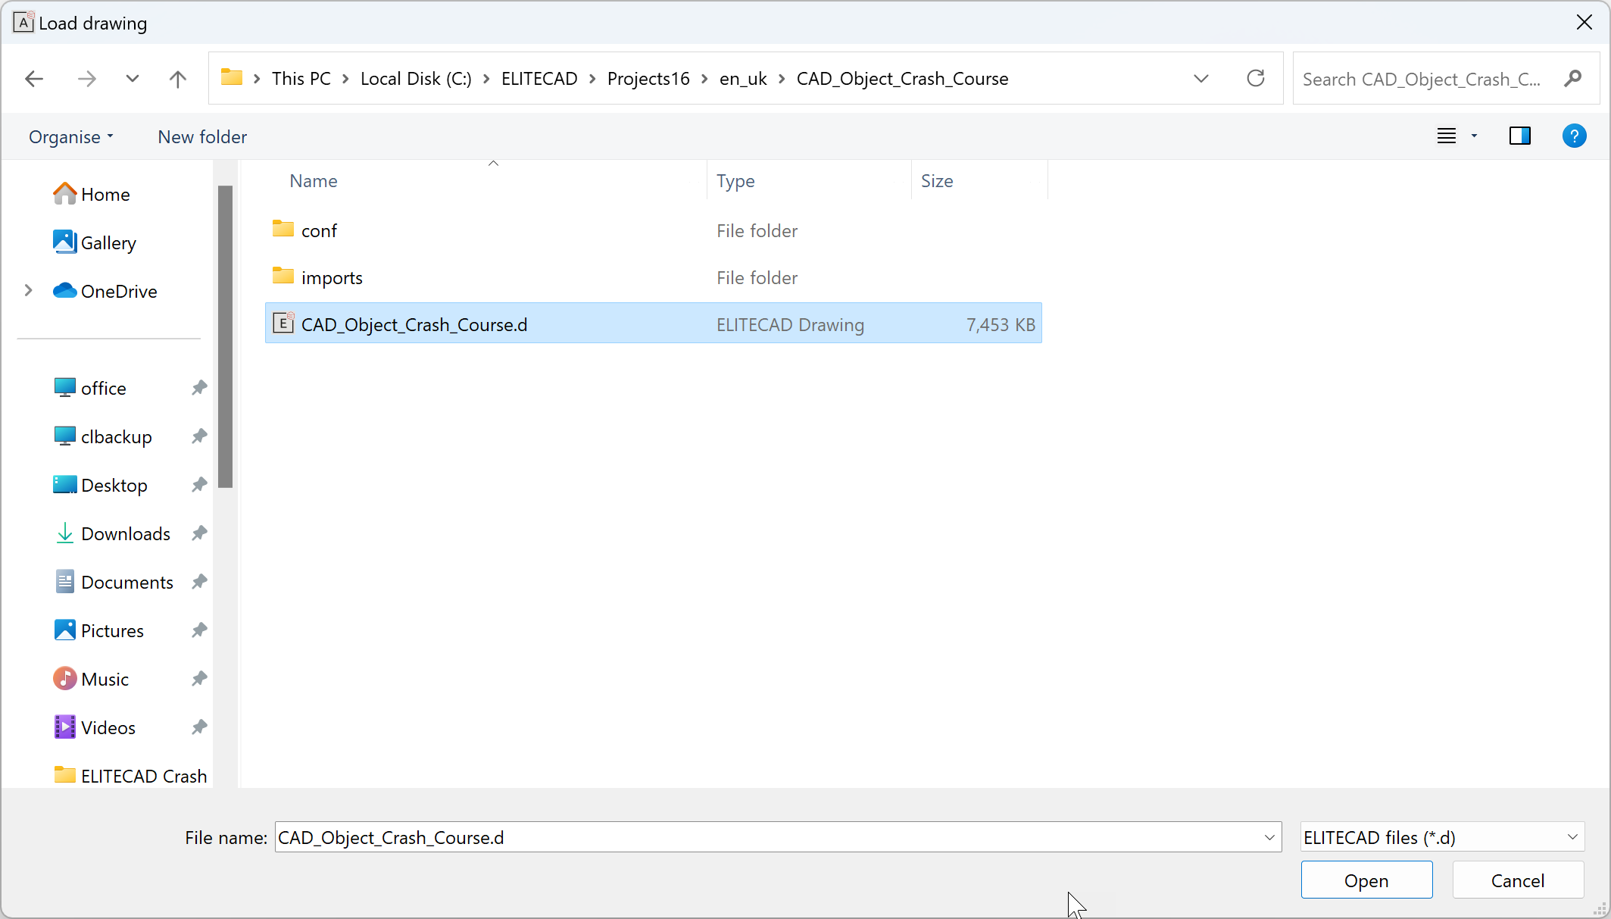1611x919 pixels.
Task: Go forward using the right arrow
Action: coord(87,79)
